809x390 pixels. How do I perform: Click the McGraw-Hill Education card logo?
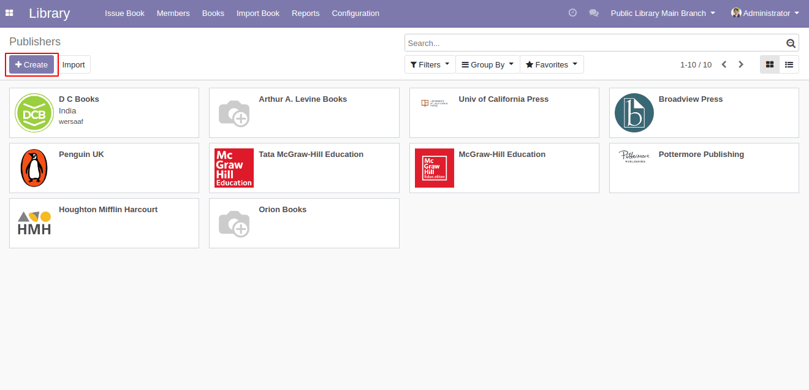point(435,168)
